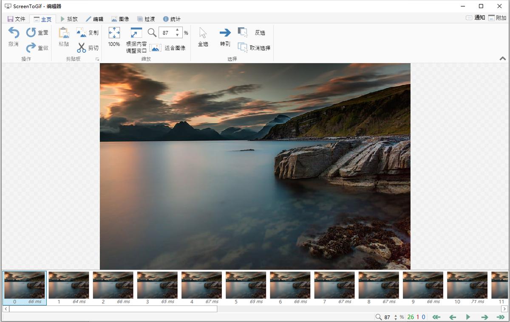The width and height of the screenshot is (510, 322).
Task: Collapse the ribbon with the chevron
Action: 502,59
